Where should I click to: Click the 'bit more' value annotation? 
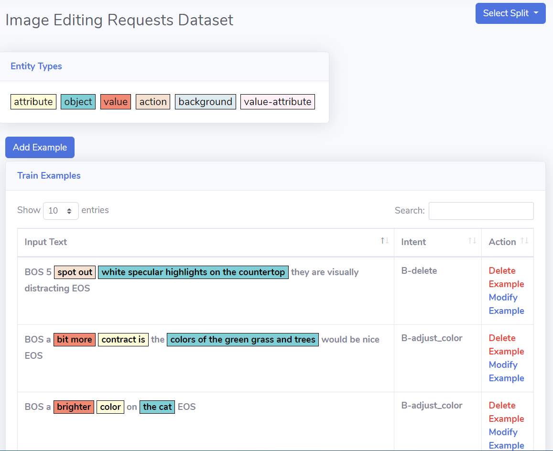[74, 340]
